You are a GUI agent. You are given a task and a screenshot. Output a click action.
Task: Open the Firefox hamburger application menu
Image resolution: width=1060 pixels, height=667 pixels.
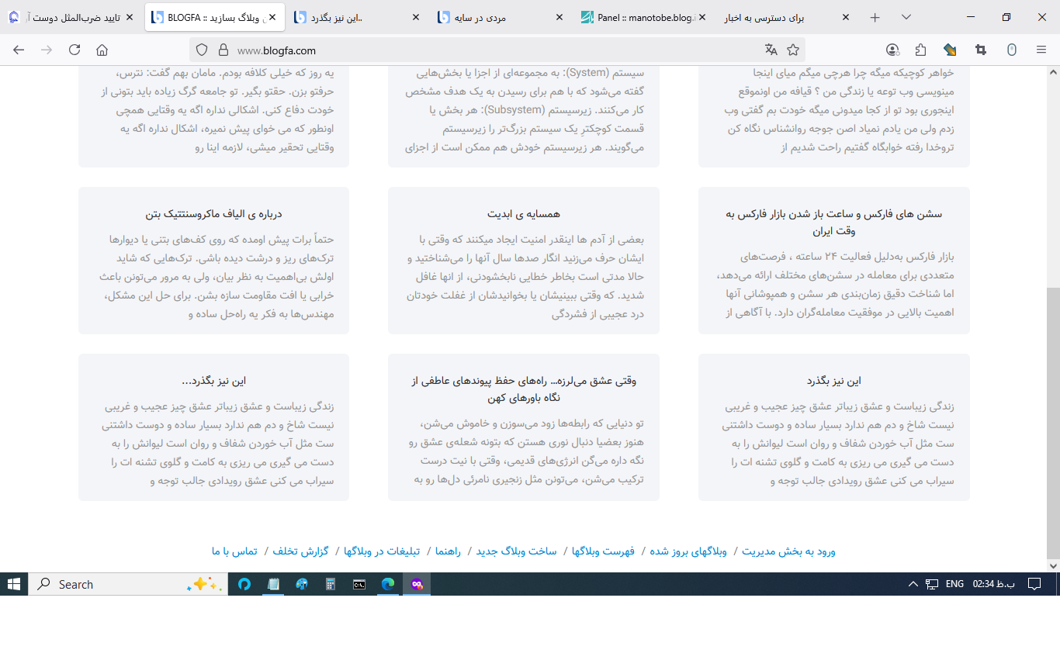1041,50
